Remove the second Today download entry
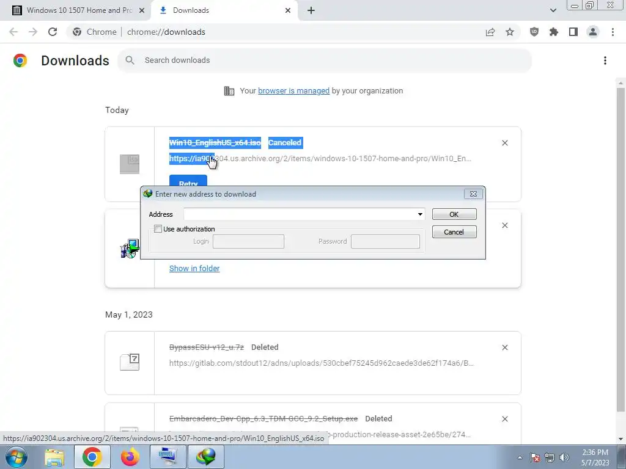The width and height of the screenshot is (626, 469). tap(504, 225)
